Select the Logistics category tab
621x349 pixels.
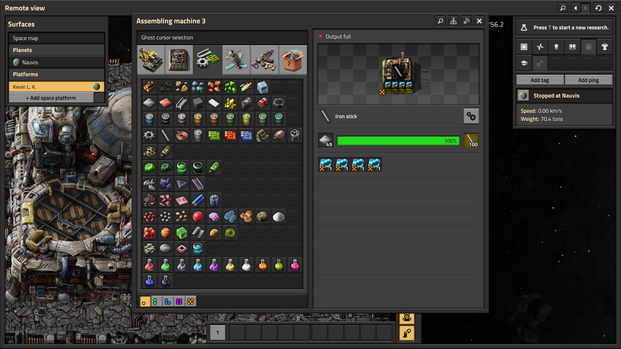click(151, 60)
